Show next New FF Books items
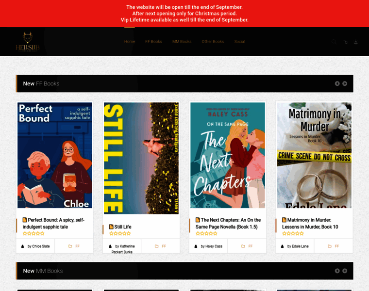Image resolution: width=369 pixels, height=291 pixels. click(x=345, y=83)
